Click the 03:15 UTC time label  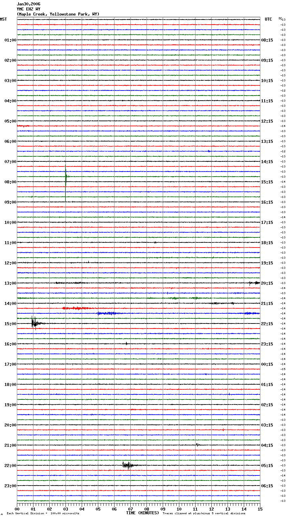267,425
